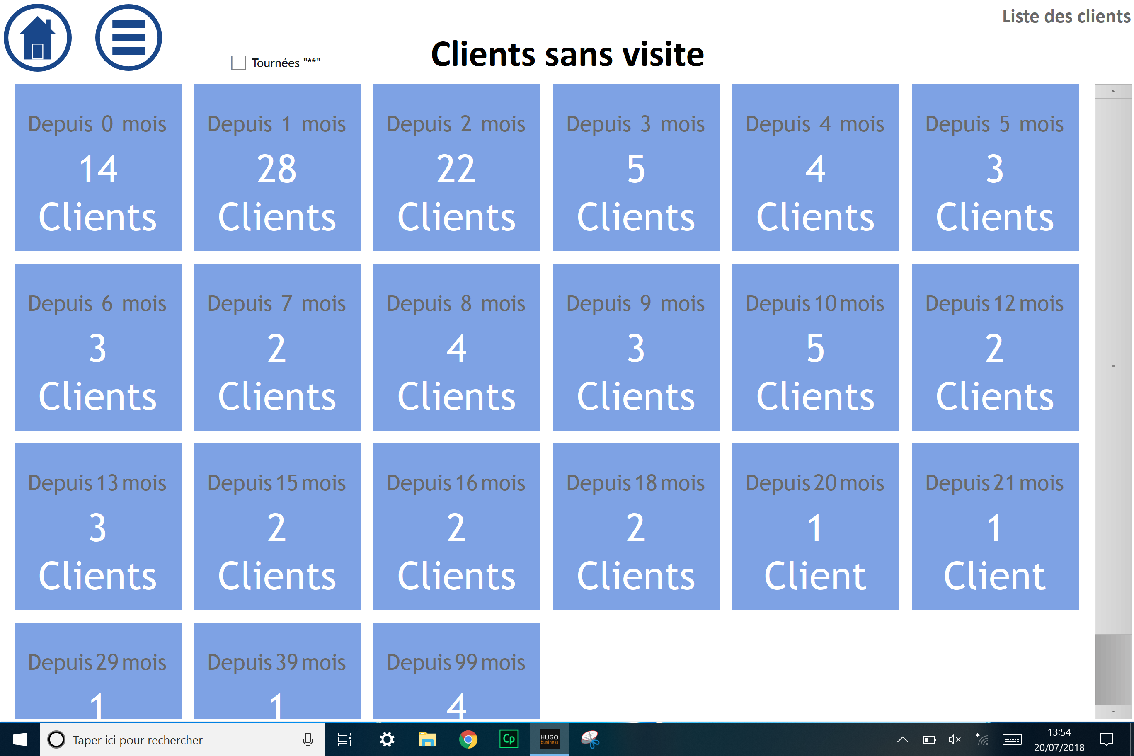Click the scrollbar up arrow
Screen dimensions: 1134x756
tap(1113, 91)
